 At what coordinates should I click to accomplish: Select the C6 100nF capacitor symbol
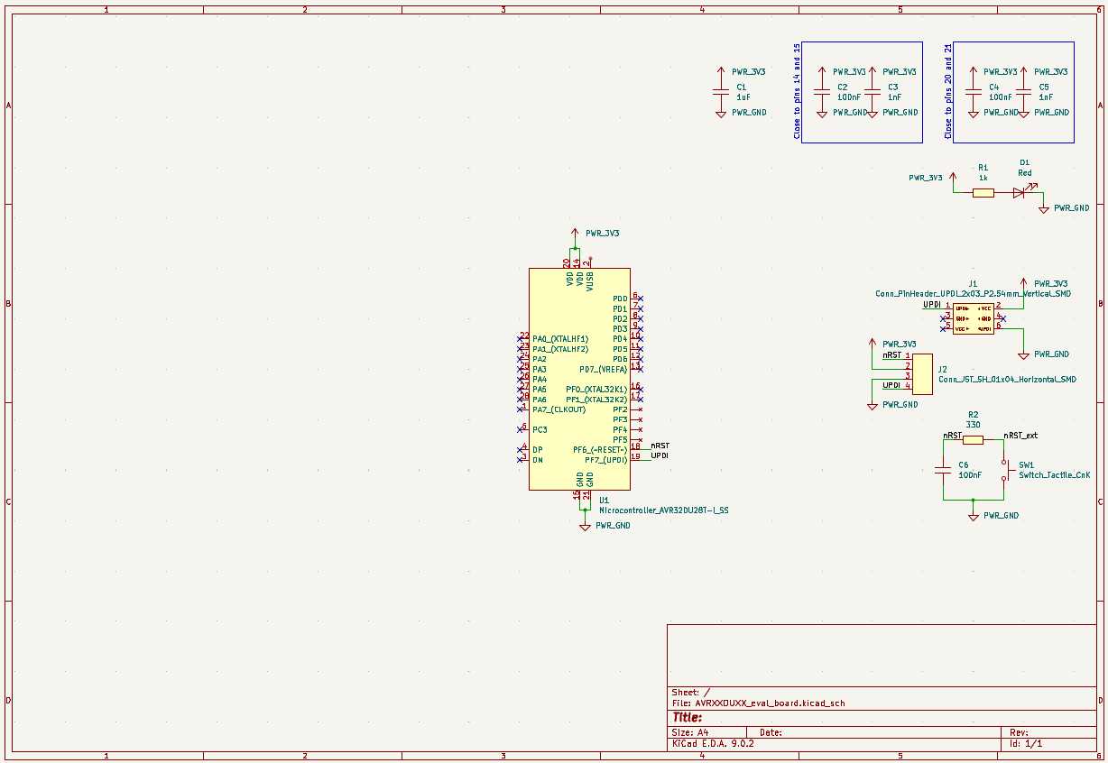point(943,470)
